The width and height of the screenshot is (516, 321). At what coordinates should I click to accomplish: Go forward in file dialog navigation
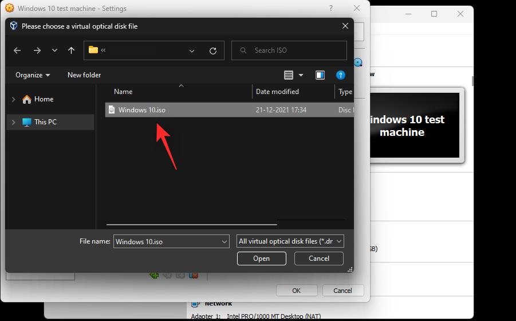click(x=37, y=50)
